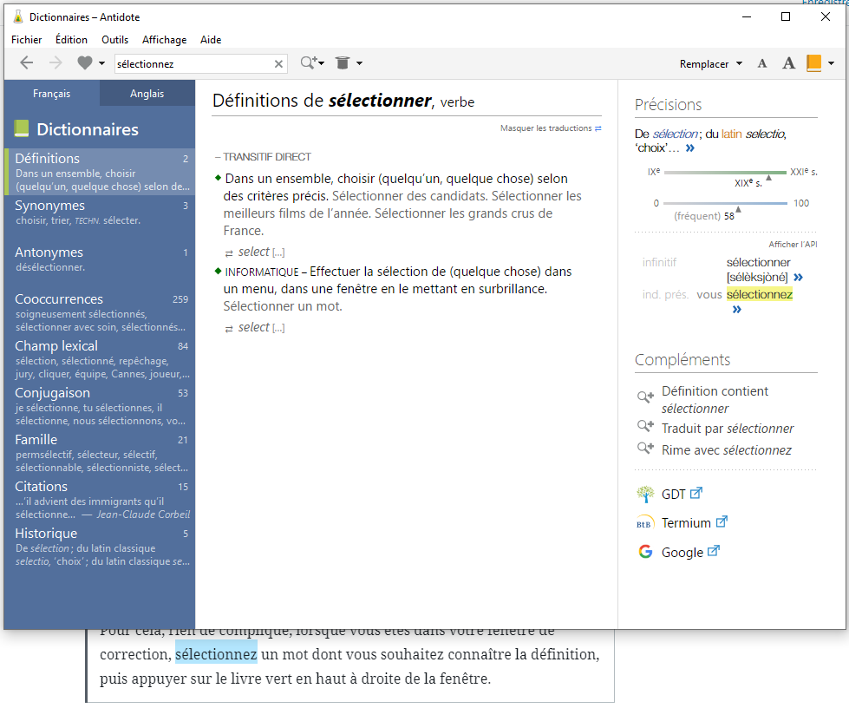Click Afficher l'API link
This screenshot has width=849, height=708.
793,245
